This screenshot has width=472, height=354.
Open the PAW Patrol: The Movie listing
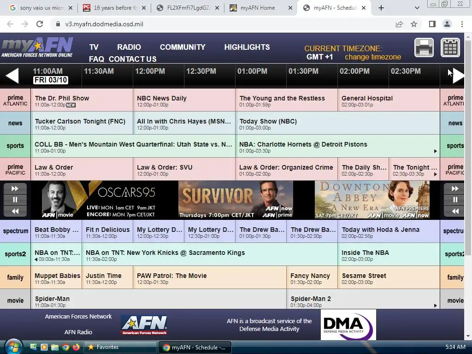click(x=210, y=277)
